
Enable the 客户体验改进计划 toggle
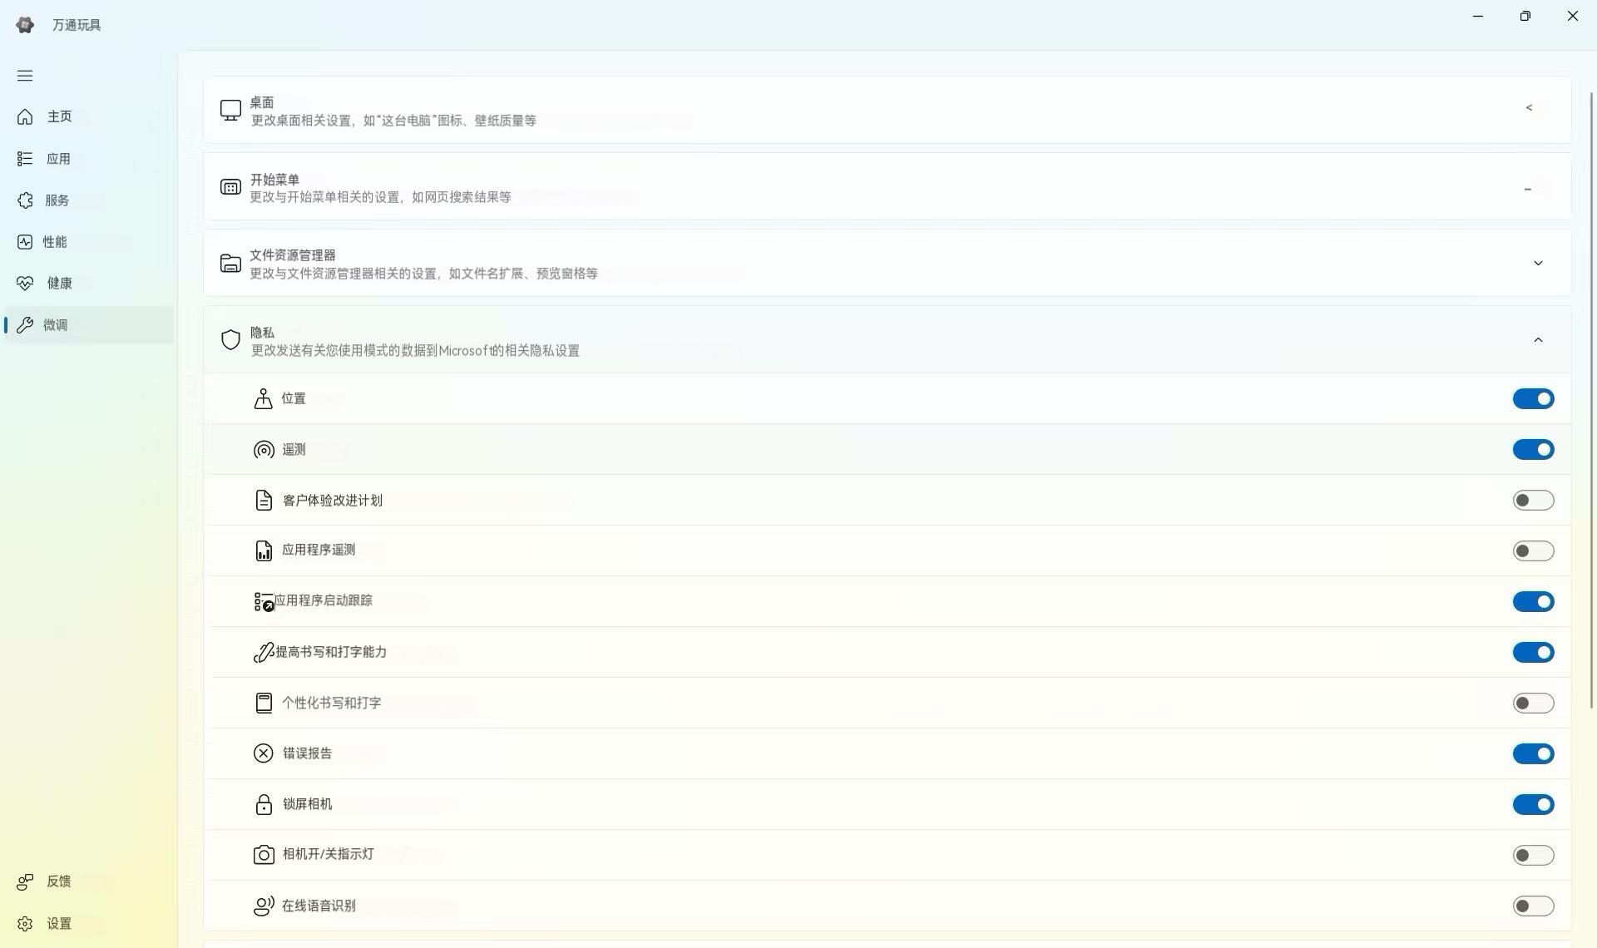point(1533,501)
